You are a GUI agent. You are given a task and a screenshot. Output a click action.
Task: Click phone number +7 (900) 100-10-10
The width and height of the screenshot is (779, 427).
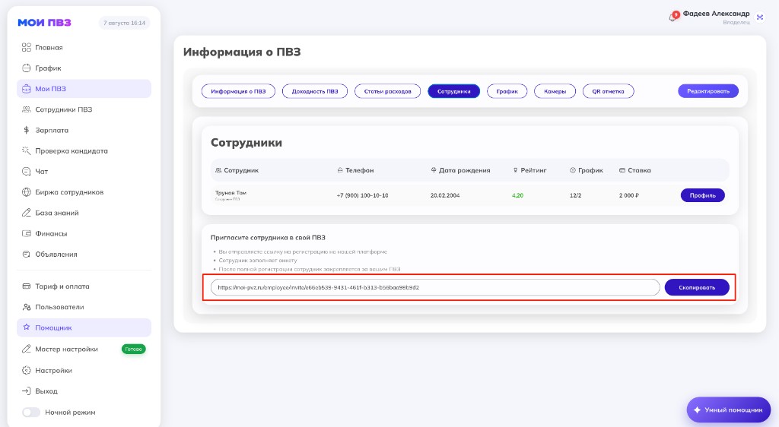[x=363, y=195]
